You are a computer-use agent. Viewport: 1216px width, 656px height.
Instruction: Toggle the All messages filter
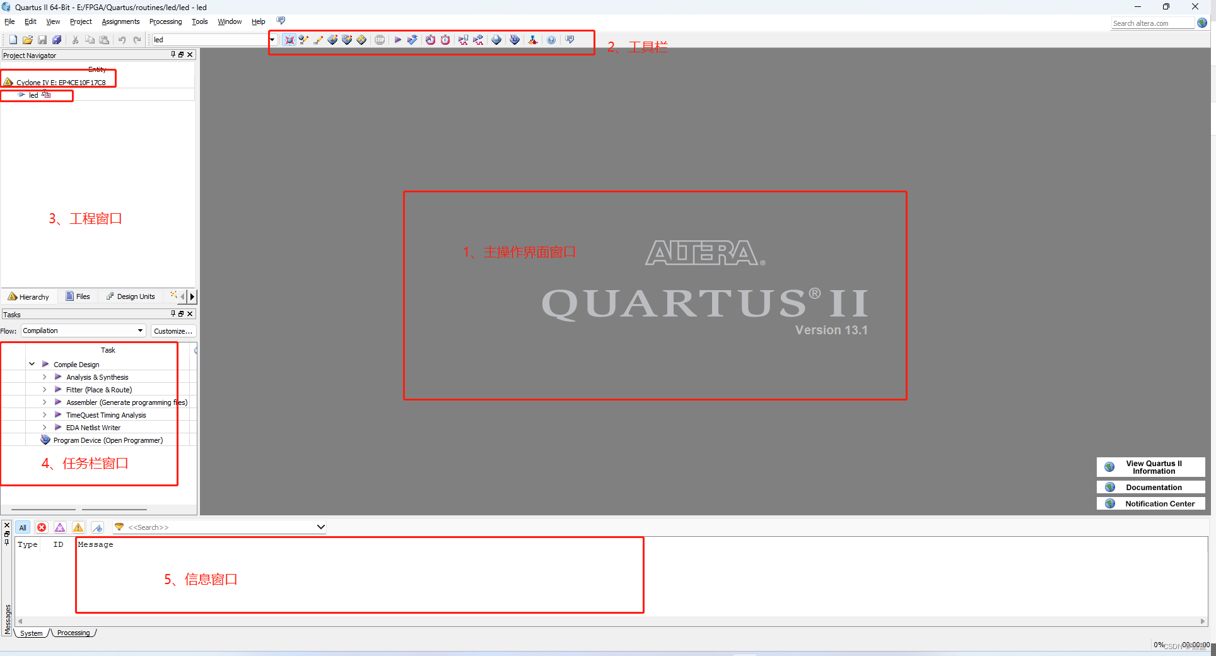[23, 527]
